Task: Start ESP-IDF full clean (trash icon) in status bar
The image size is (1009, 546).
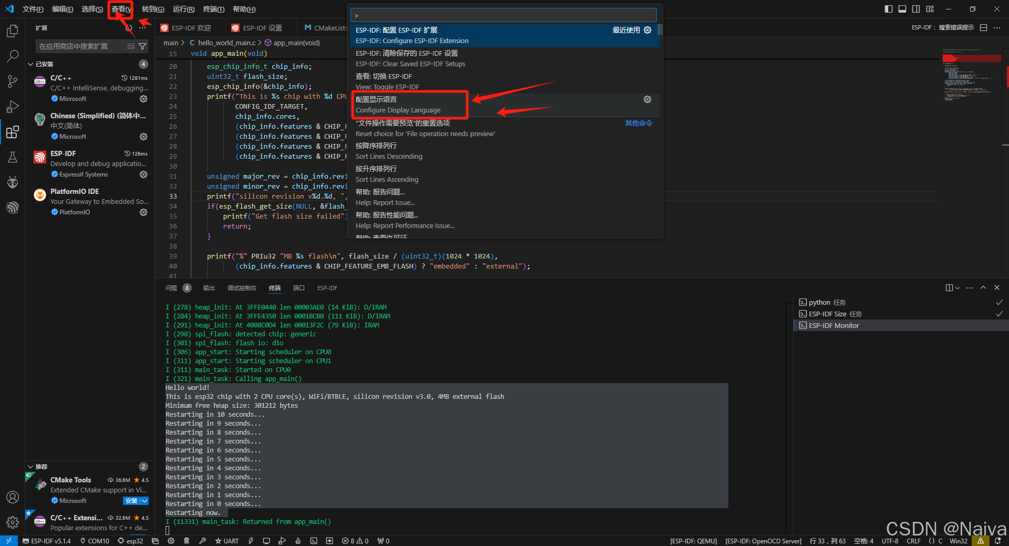Action: [x=187, y=541]
